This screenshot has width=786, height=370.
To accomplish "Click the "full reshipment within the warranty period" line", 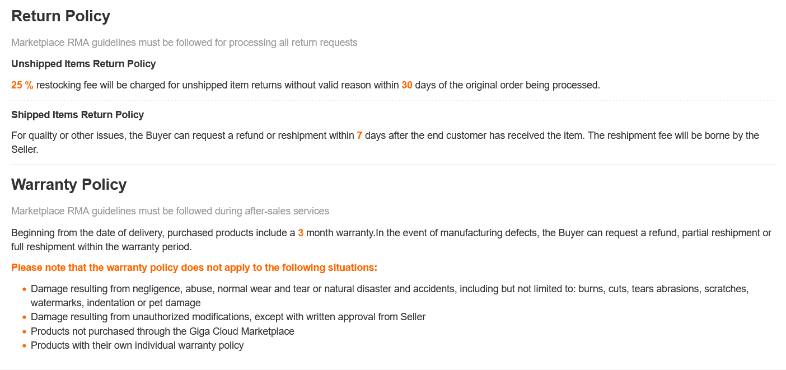I will click(x=101, y=247).
